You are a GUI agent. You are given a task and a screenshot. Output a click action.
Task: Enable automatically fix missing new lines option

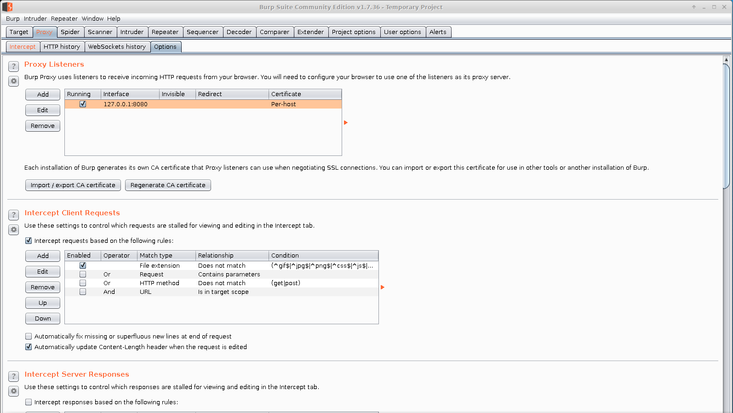pyautogui.click(x=29, y=336)
